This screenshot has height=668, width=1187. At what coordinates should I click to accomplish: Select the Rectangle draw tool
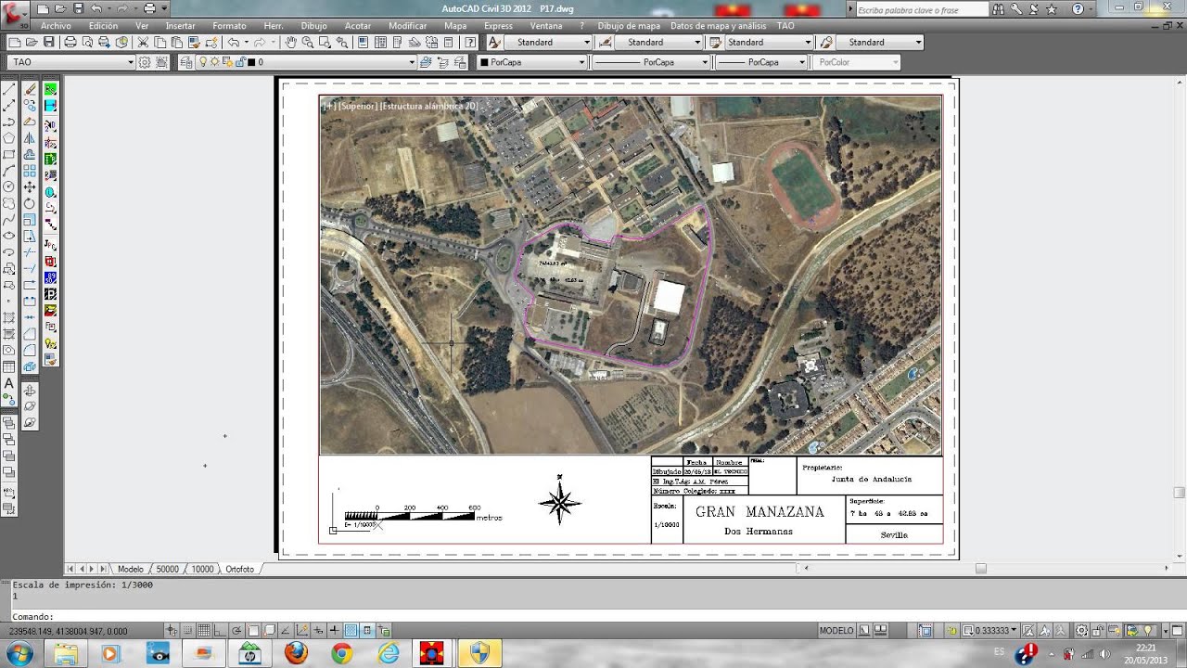[x=8, y=154]
